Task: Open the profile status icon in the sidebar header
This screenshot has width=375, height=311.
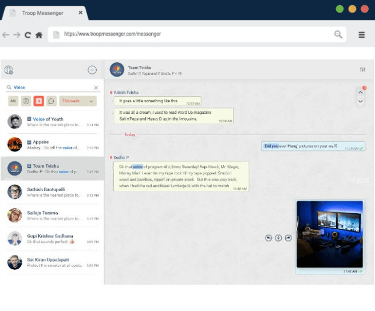Action: 9,70
